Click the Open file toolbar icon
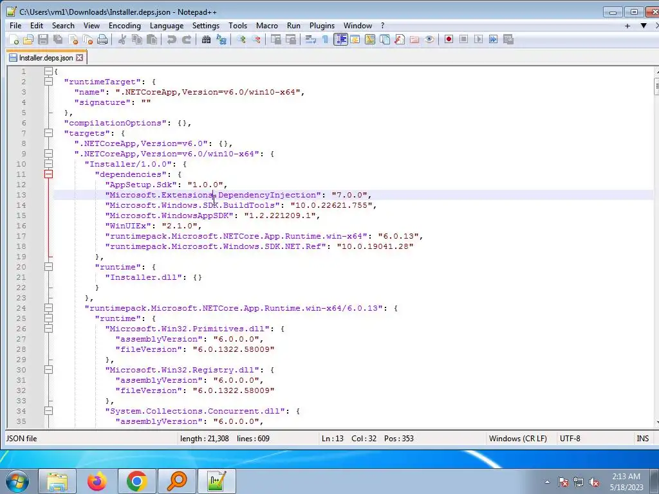659x494 pixels. click(28, 39)
